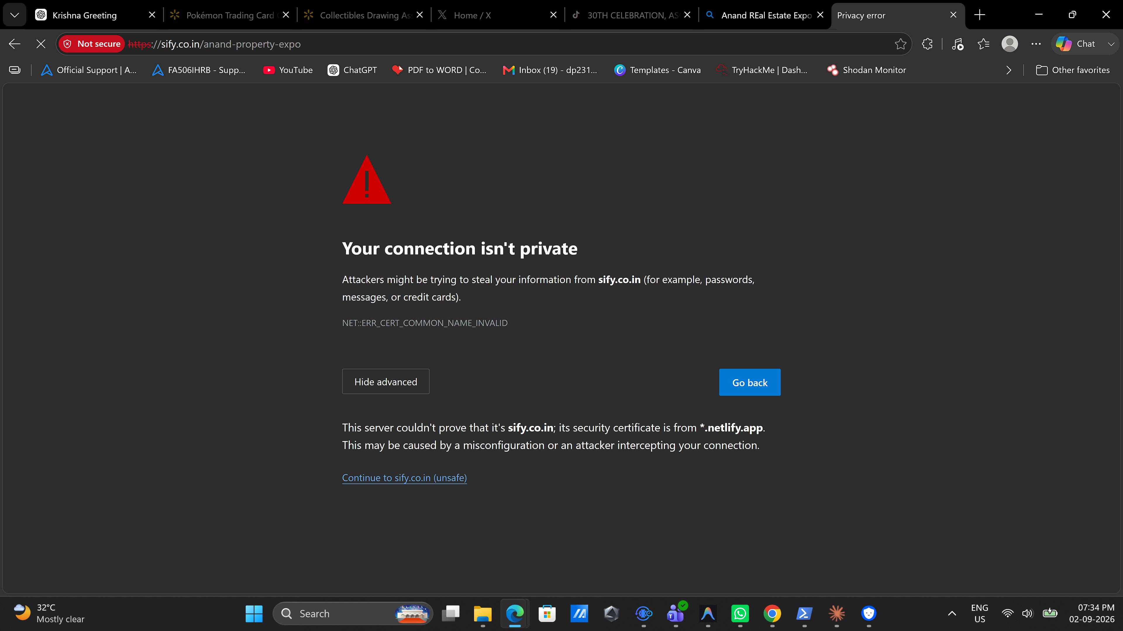Screen dimensions: 1123x631
Task: Click the Extensions puzzle icon
Action: coord(927,44)
